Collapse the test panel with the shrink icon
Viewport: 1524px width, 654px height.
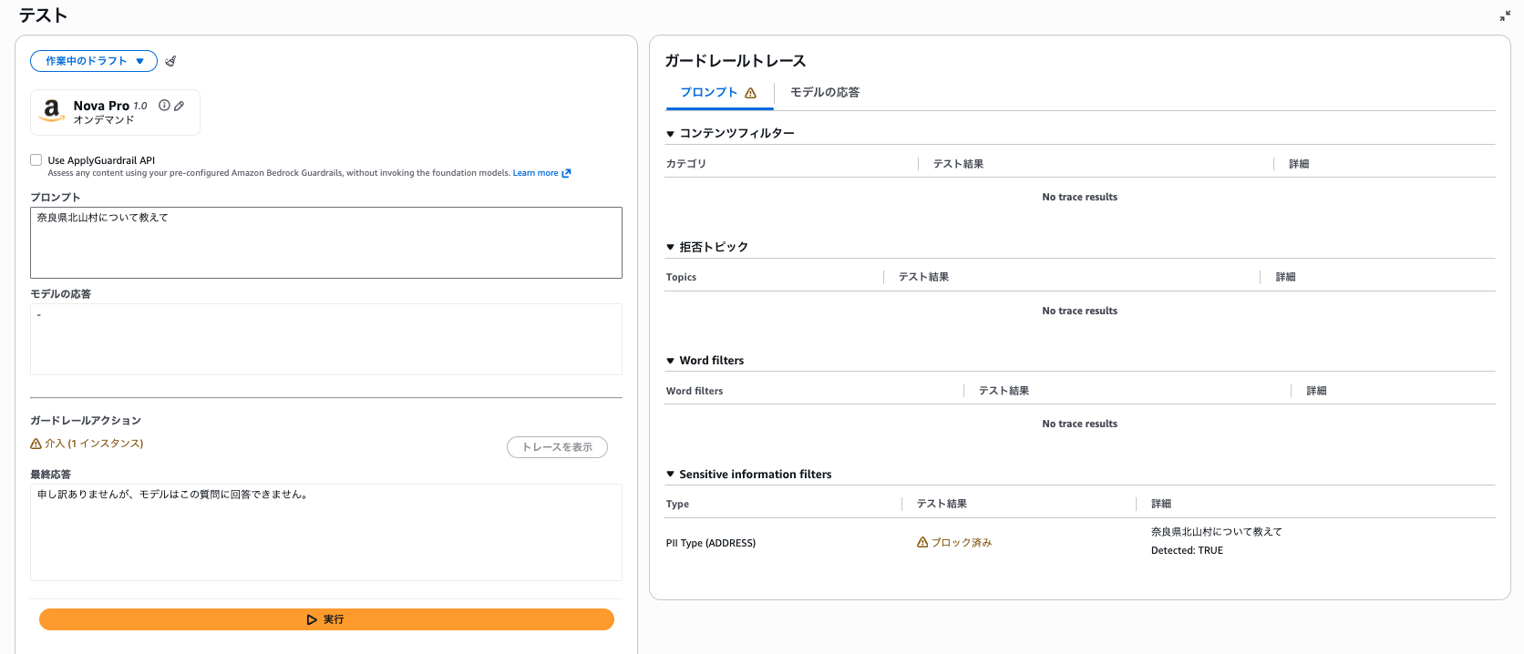(x=1504, y=15)
